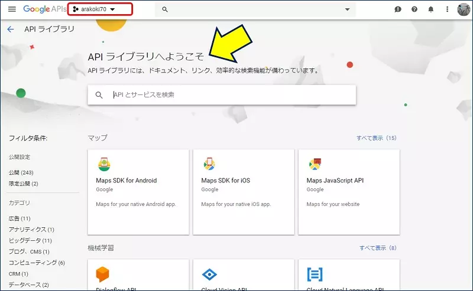This screenshot has height=291, width=473.
Task: Click the API ライブラリ page title
Action: pos(49,29)
